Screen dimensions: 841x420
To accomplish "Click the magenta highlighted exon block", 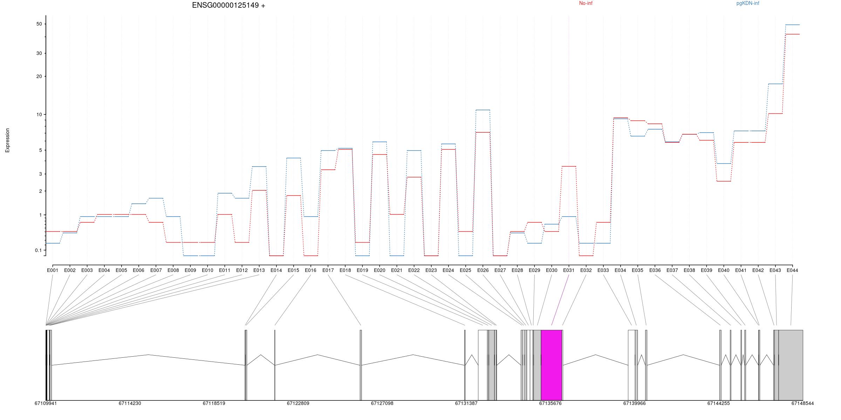I will click(552, 365).
